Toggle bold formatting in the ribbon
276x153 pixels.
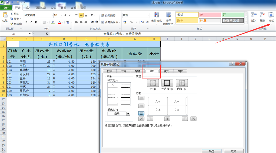(26, 22)
